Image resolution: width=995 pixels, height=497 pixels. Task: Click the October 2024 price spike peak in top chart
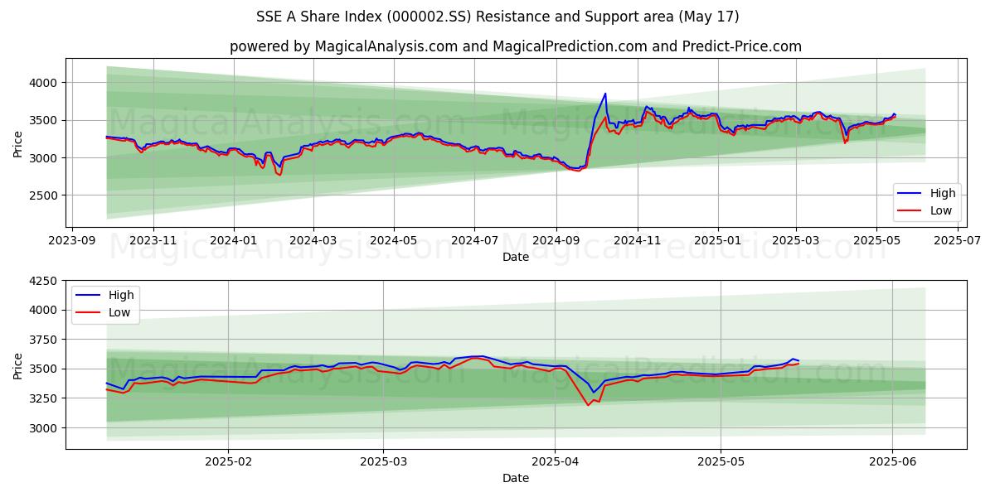(605, 94)
